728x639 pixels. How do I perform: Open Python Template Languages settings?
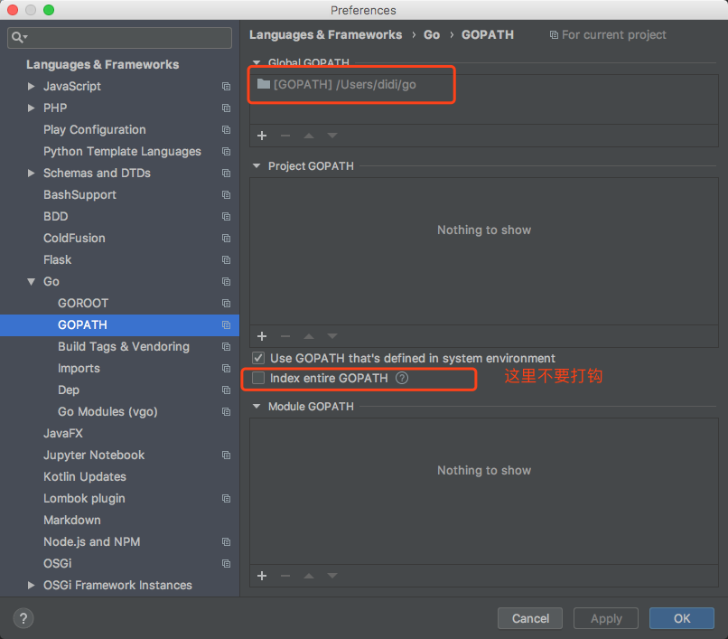122,152
